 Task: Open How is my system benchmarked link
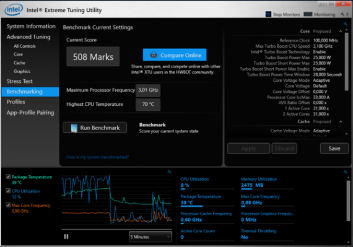(x=98, y=157)
